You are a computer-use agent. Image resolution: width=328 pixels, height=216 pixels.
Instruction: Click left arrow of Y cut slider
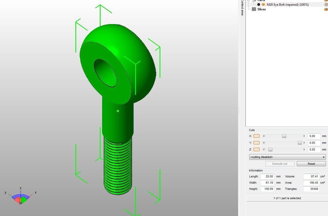(264, 143)
